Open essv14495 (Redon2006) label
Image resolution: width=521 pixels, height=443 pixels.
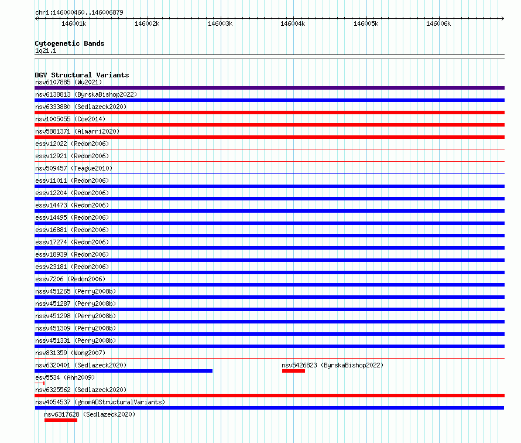pyautogui.click(x=72, y=217)
